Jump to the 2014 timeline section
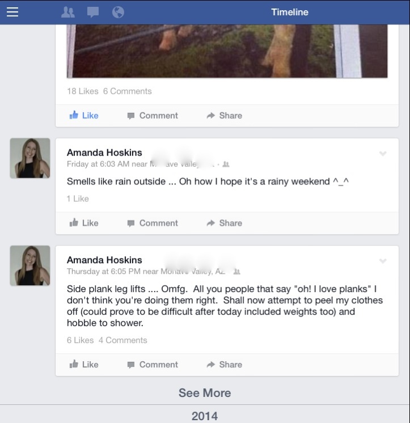This screenshot has height=423, width=410. (x=205, y=416)
